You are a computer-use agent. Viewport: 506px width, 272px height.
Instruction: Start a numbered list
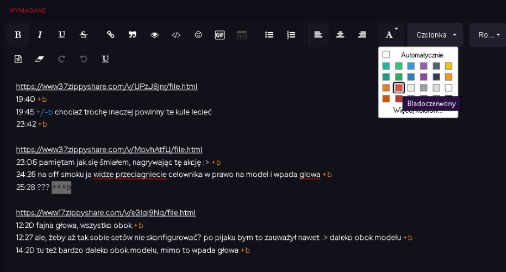(291, 35)
